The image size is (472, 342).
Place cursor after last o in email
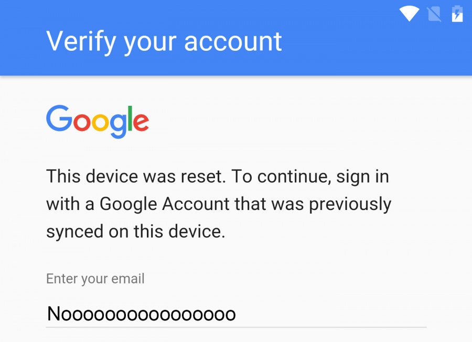(x=235, y=314)
